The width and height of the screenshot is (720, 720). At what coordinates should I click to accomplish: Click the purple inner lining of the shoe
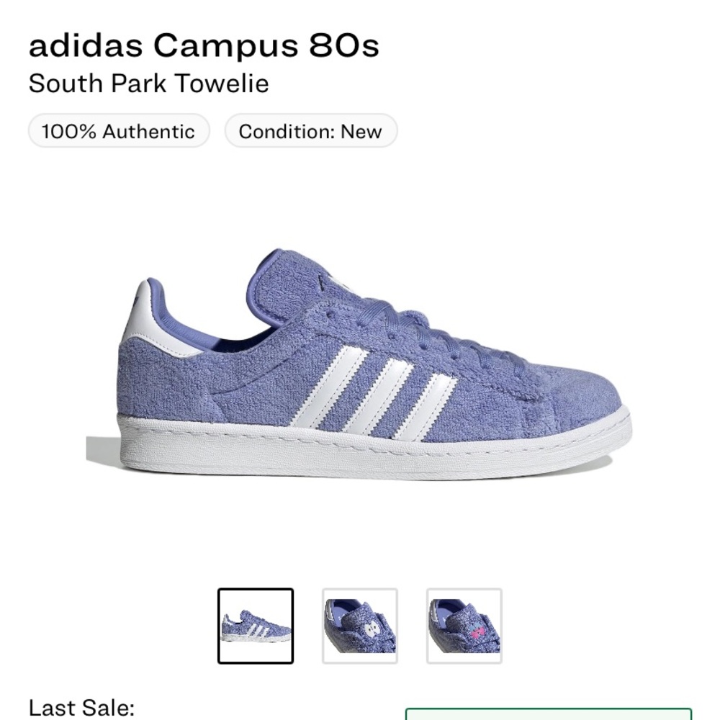click(x=216, y=328)
